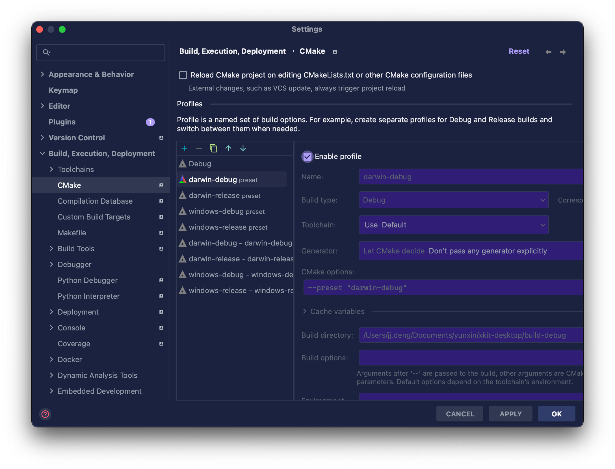Click colored CMake icon of darwin-debug preset
Image resolution: width=615 pixels, height=469 pixels.
[183, 179]
